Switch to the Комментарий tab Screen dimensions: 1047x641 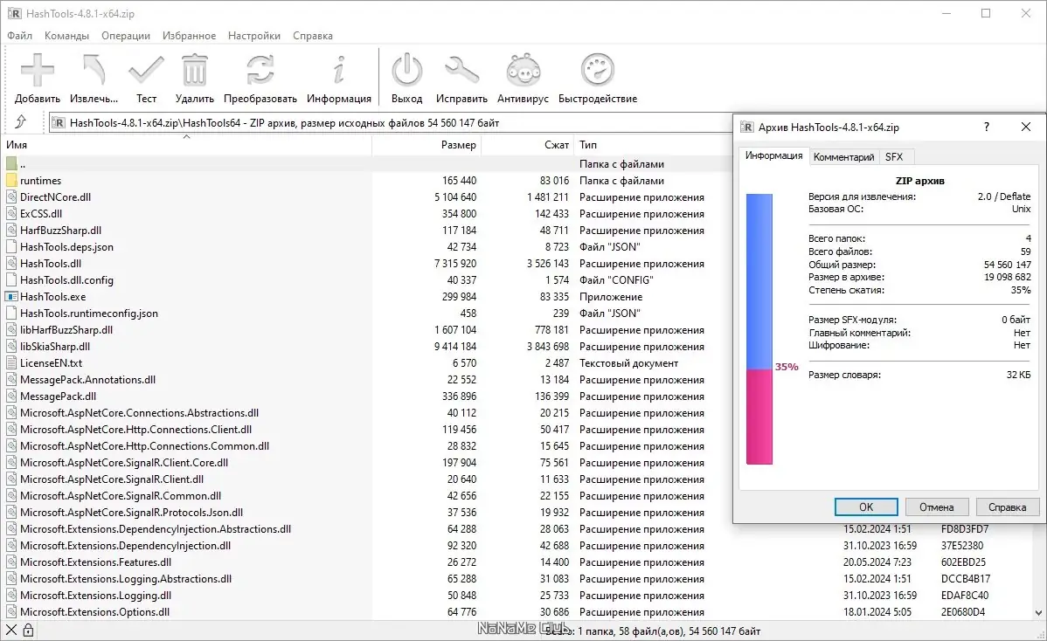(x=843, y=156)
